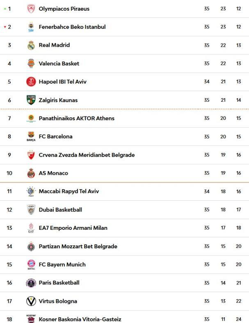Select Kosner Baskonia Vitoria-Gasteiz team name
The width and height of the screenshot is (249, 323).
80,319
